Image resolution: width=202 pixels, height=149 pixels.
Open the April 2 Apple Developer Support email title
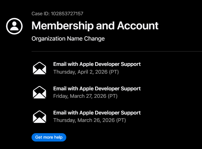click(97, 64)
